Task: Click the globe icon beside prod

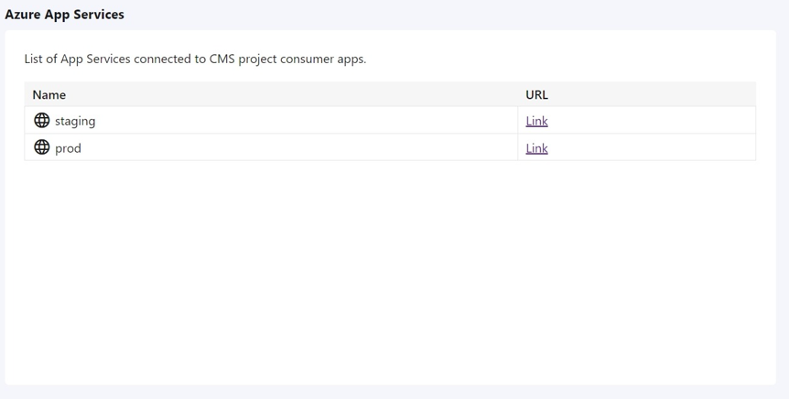Action: pyautogui.click(x=41, y=147)
